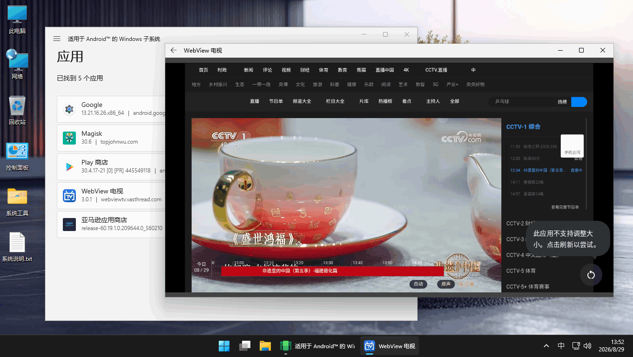Open the hamburger menu in the Android subsystem window
Screen dimensions: 633x357
click(x=57, y=39)
